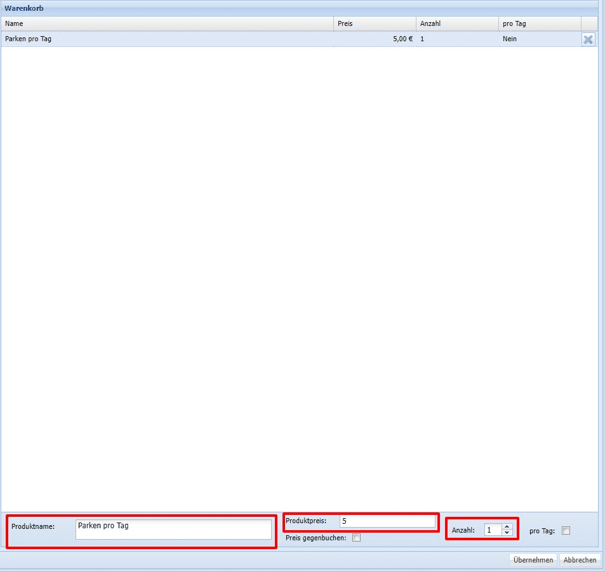Click the Produktname label text

click(x=33, y=526)
